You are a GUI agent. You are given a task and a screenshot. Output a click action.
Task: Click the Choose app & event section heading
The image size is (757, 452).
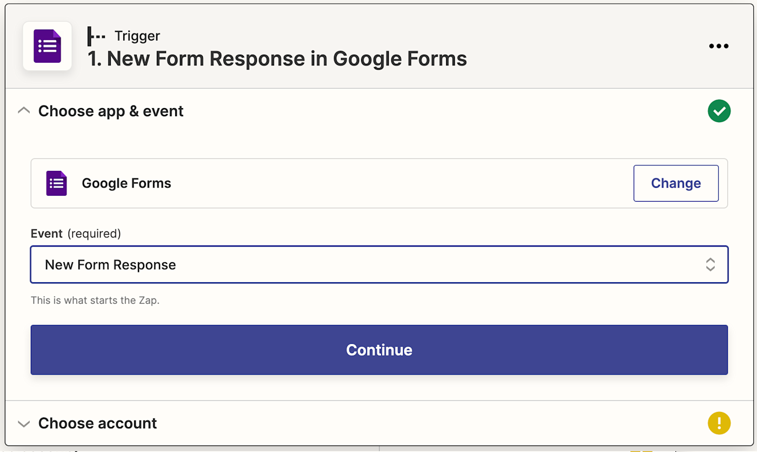111,111
